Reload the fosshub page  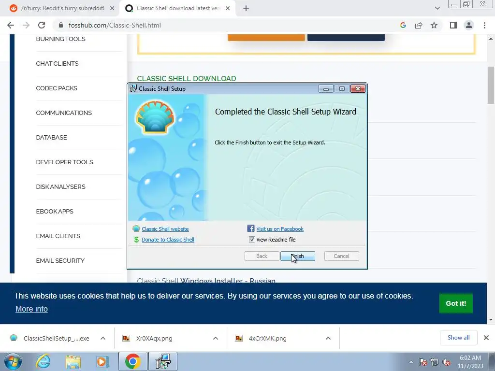[42, 25]
